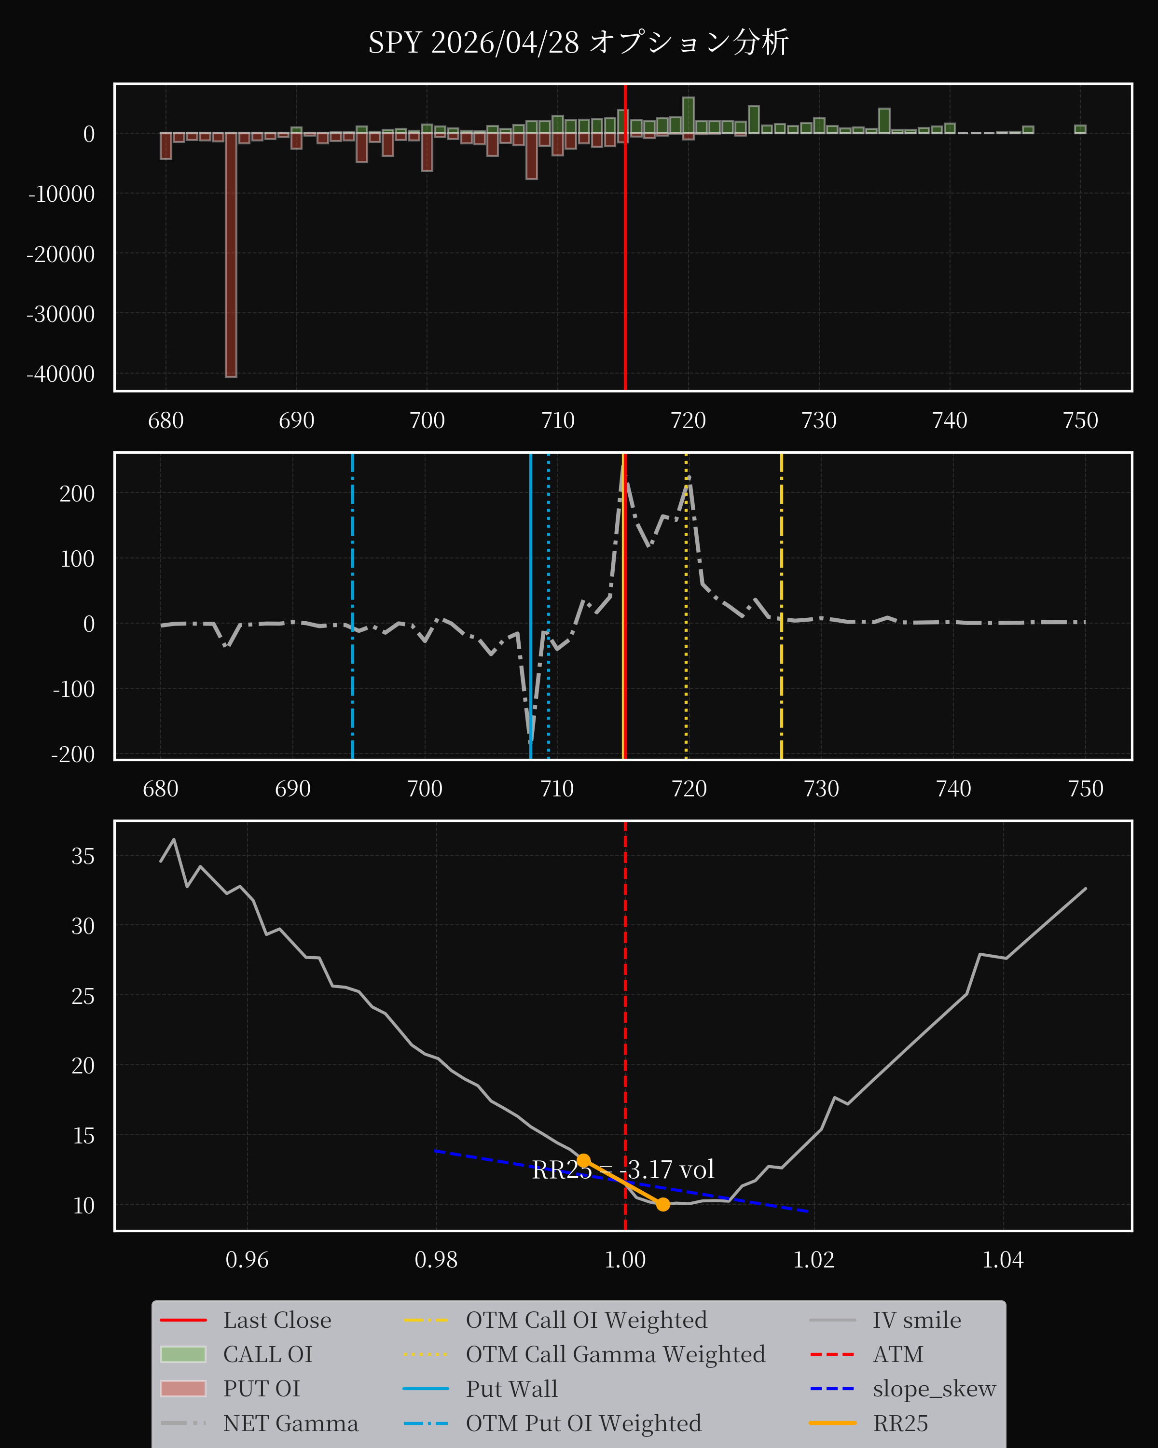The height and width of the screenshot is (1448, 1158).
Task: Click the RR25 = -3.17 vol annotation
Action: (x=623, y=1170)
